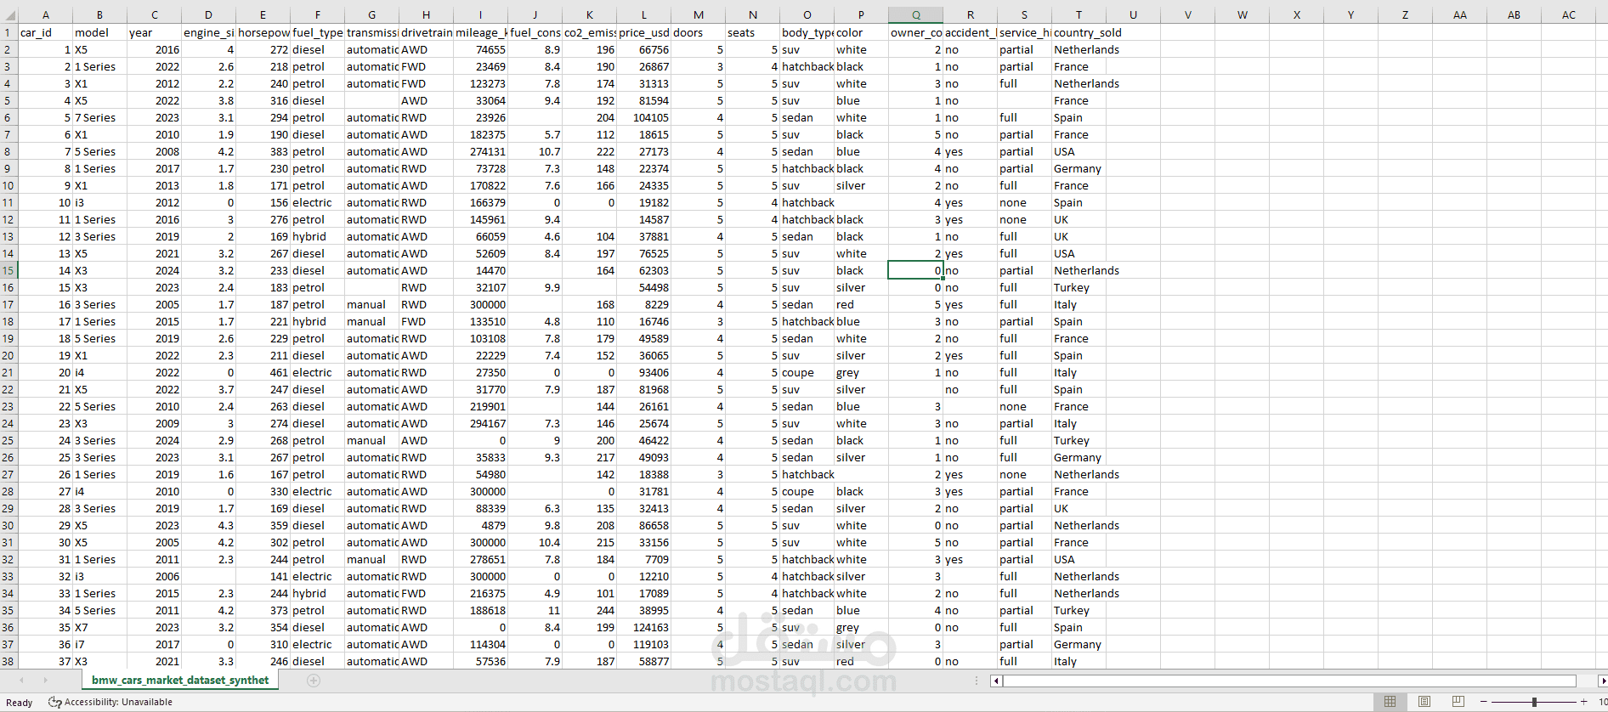
Task: Click the car_id header cell
Action: (45, 32)
